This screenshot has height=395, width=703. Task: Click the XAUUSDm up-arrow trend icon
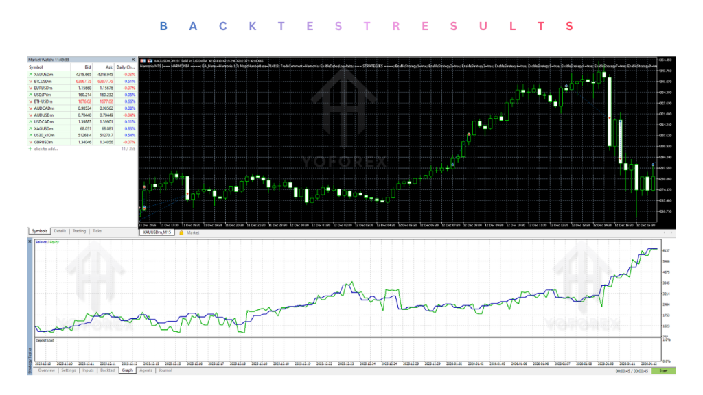[30, 75]
